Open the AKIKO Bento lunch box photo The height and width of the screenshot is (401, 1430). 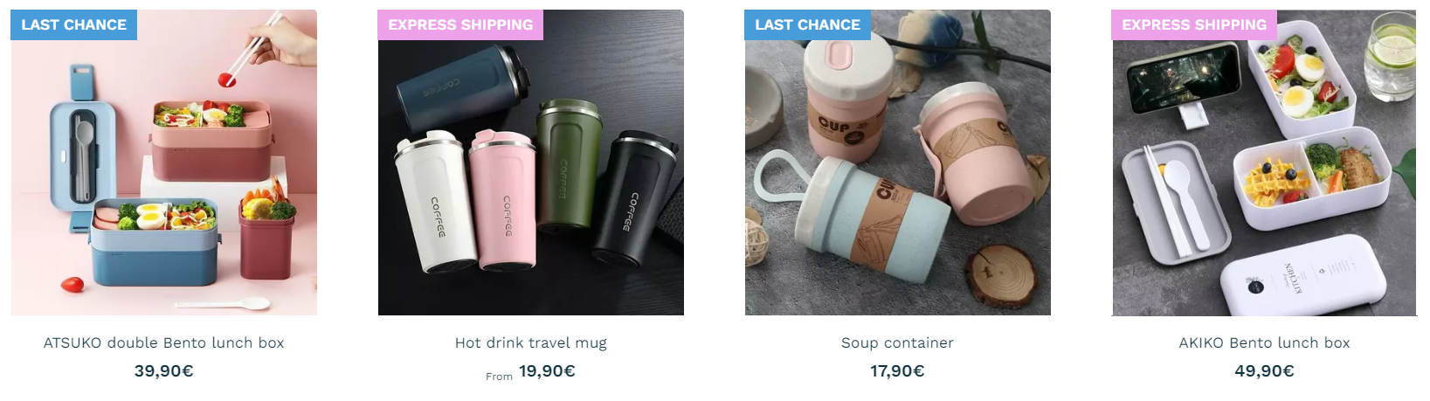[x=1264, y=162]
